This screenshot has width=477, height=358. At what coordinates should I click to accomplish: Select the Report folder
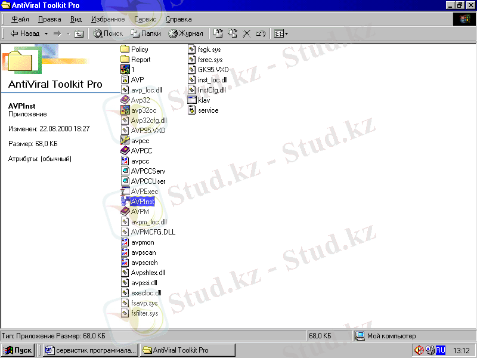(x=136, y=60)
